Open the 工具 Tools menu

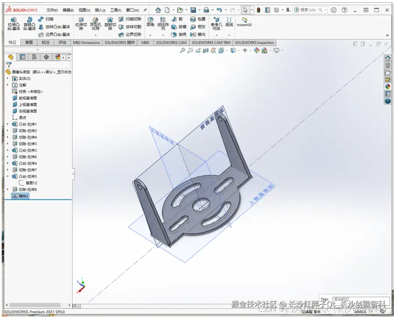(116, 10)
